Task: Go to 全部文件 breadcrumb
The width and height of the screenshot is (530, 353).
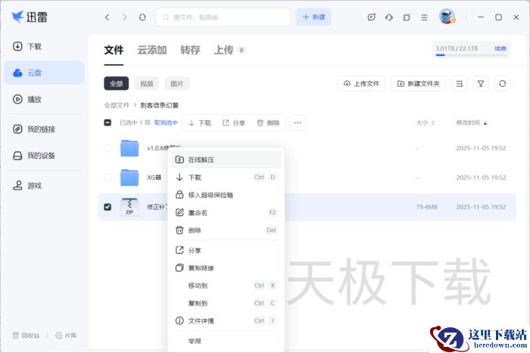Action: (x=117, y=105)
